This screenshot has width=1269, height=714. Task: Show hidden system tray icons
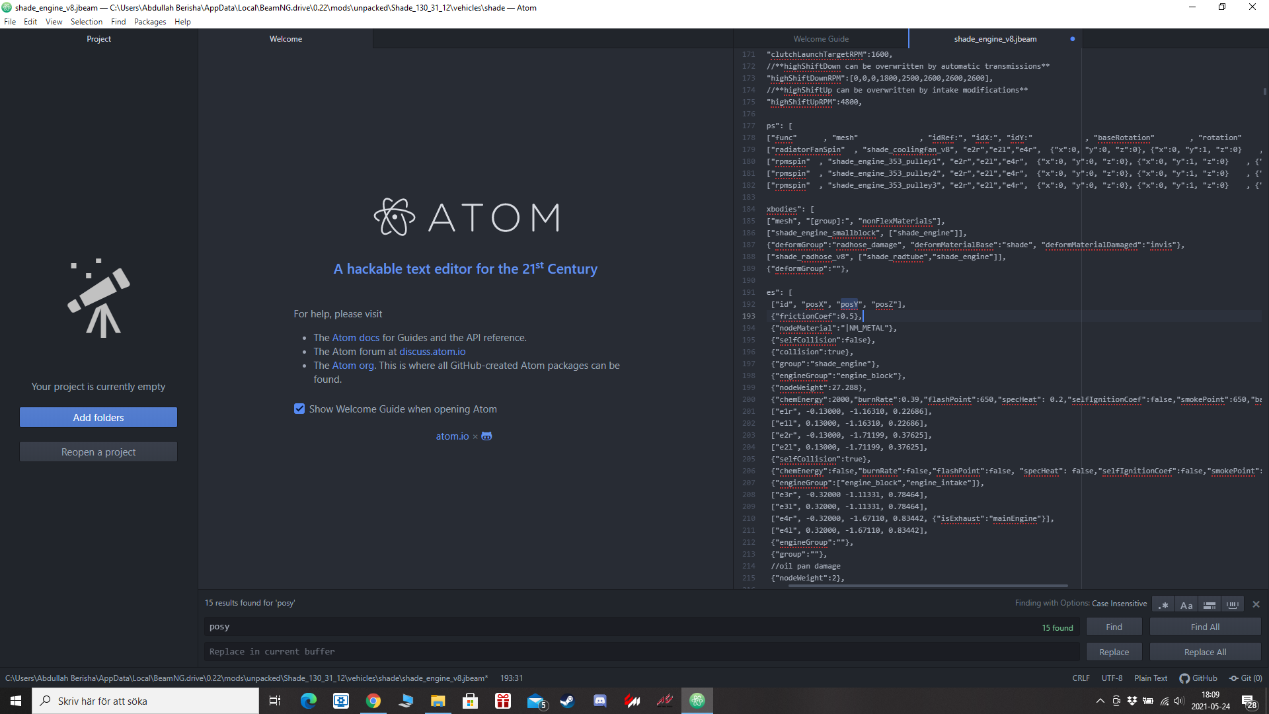1100,701
